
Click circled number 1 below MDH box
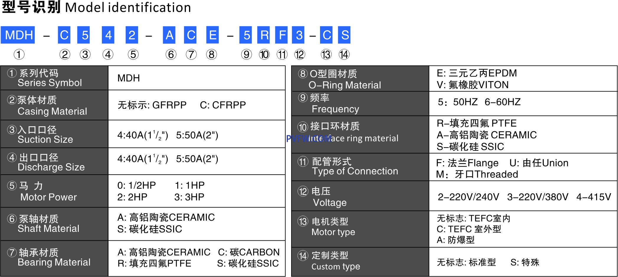19,55
